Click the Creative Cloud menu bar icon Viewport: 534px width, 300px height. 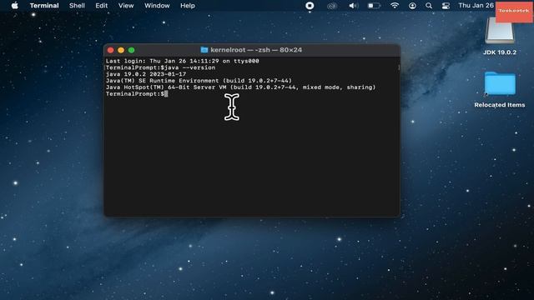click(x=332, y=6)
